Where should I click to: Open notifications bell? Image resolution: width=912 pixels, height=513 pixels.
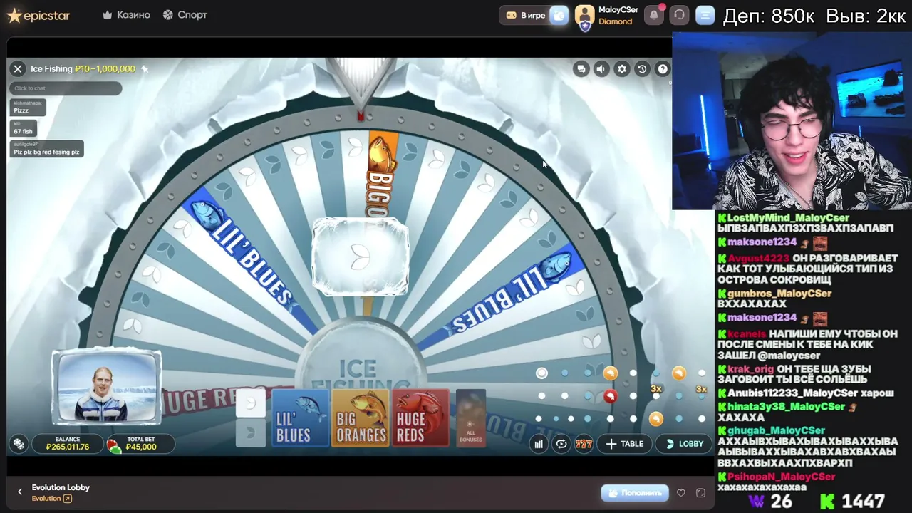tap(653, 15)
